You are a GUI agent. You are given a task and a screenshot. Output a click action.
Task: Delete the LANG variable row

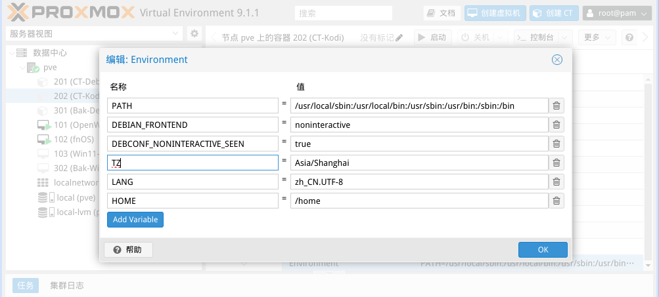click(556, 182)
